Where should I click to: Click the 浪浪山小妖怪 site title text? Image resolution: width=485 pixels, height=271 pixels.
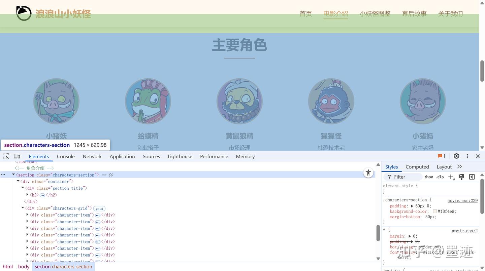[63, 14]
